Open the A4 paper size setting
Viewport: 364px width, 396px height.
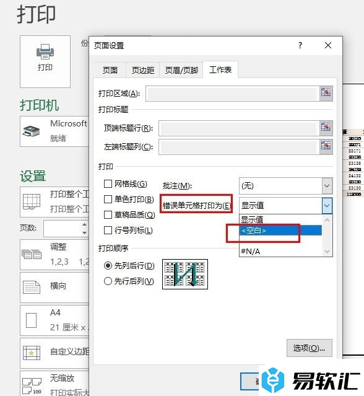(54, 320)
